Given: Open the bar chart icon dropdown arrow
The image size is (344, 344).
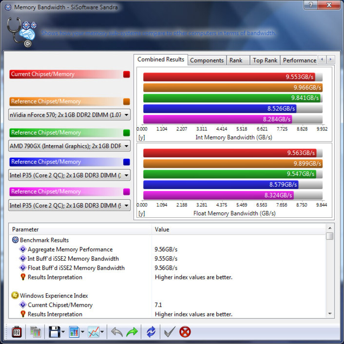Looking at the screenshot, I should point(83,332).
